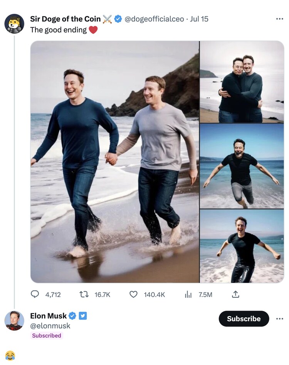The width and height of the screenshot is (289, 365).
Task: Open Sir Doge of the Coin's avatar
Action: 14,24
